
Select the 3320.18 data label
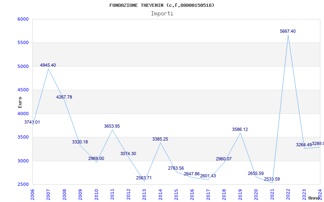pos(80,142)
